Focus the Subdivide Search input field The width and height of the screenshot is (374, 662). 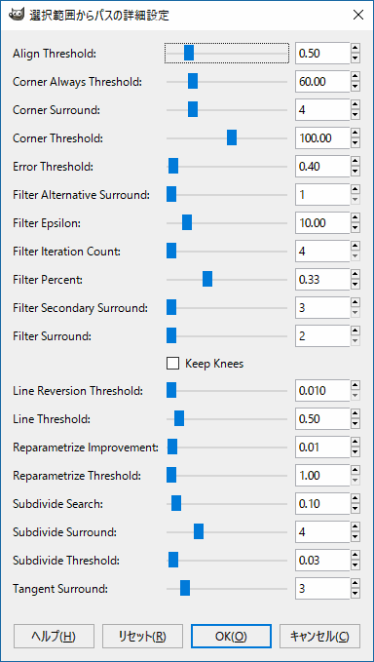[322, 504]
